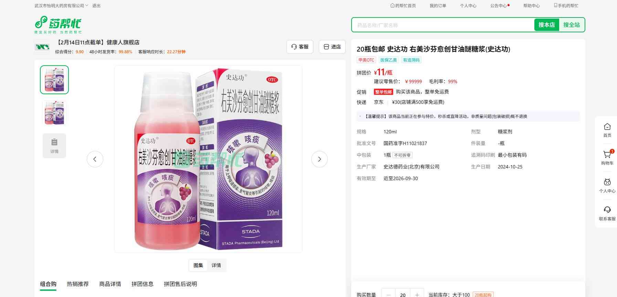Show previous product image with left arrow
Image resolution: width=617 pixels, height=297 pixels.
[95, 159]
